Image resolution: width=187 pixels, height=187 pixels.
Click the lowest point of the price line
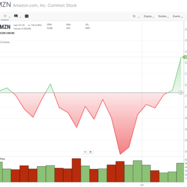[120, 154]
